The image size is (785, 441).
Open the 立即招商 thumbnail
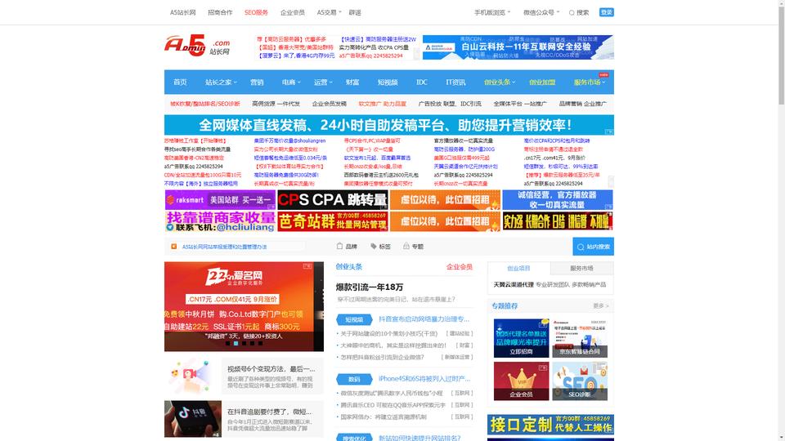(521, 338)
